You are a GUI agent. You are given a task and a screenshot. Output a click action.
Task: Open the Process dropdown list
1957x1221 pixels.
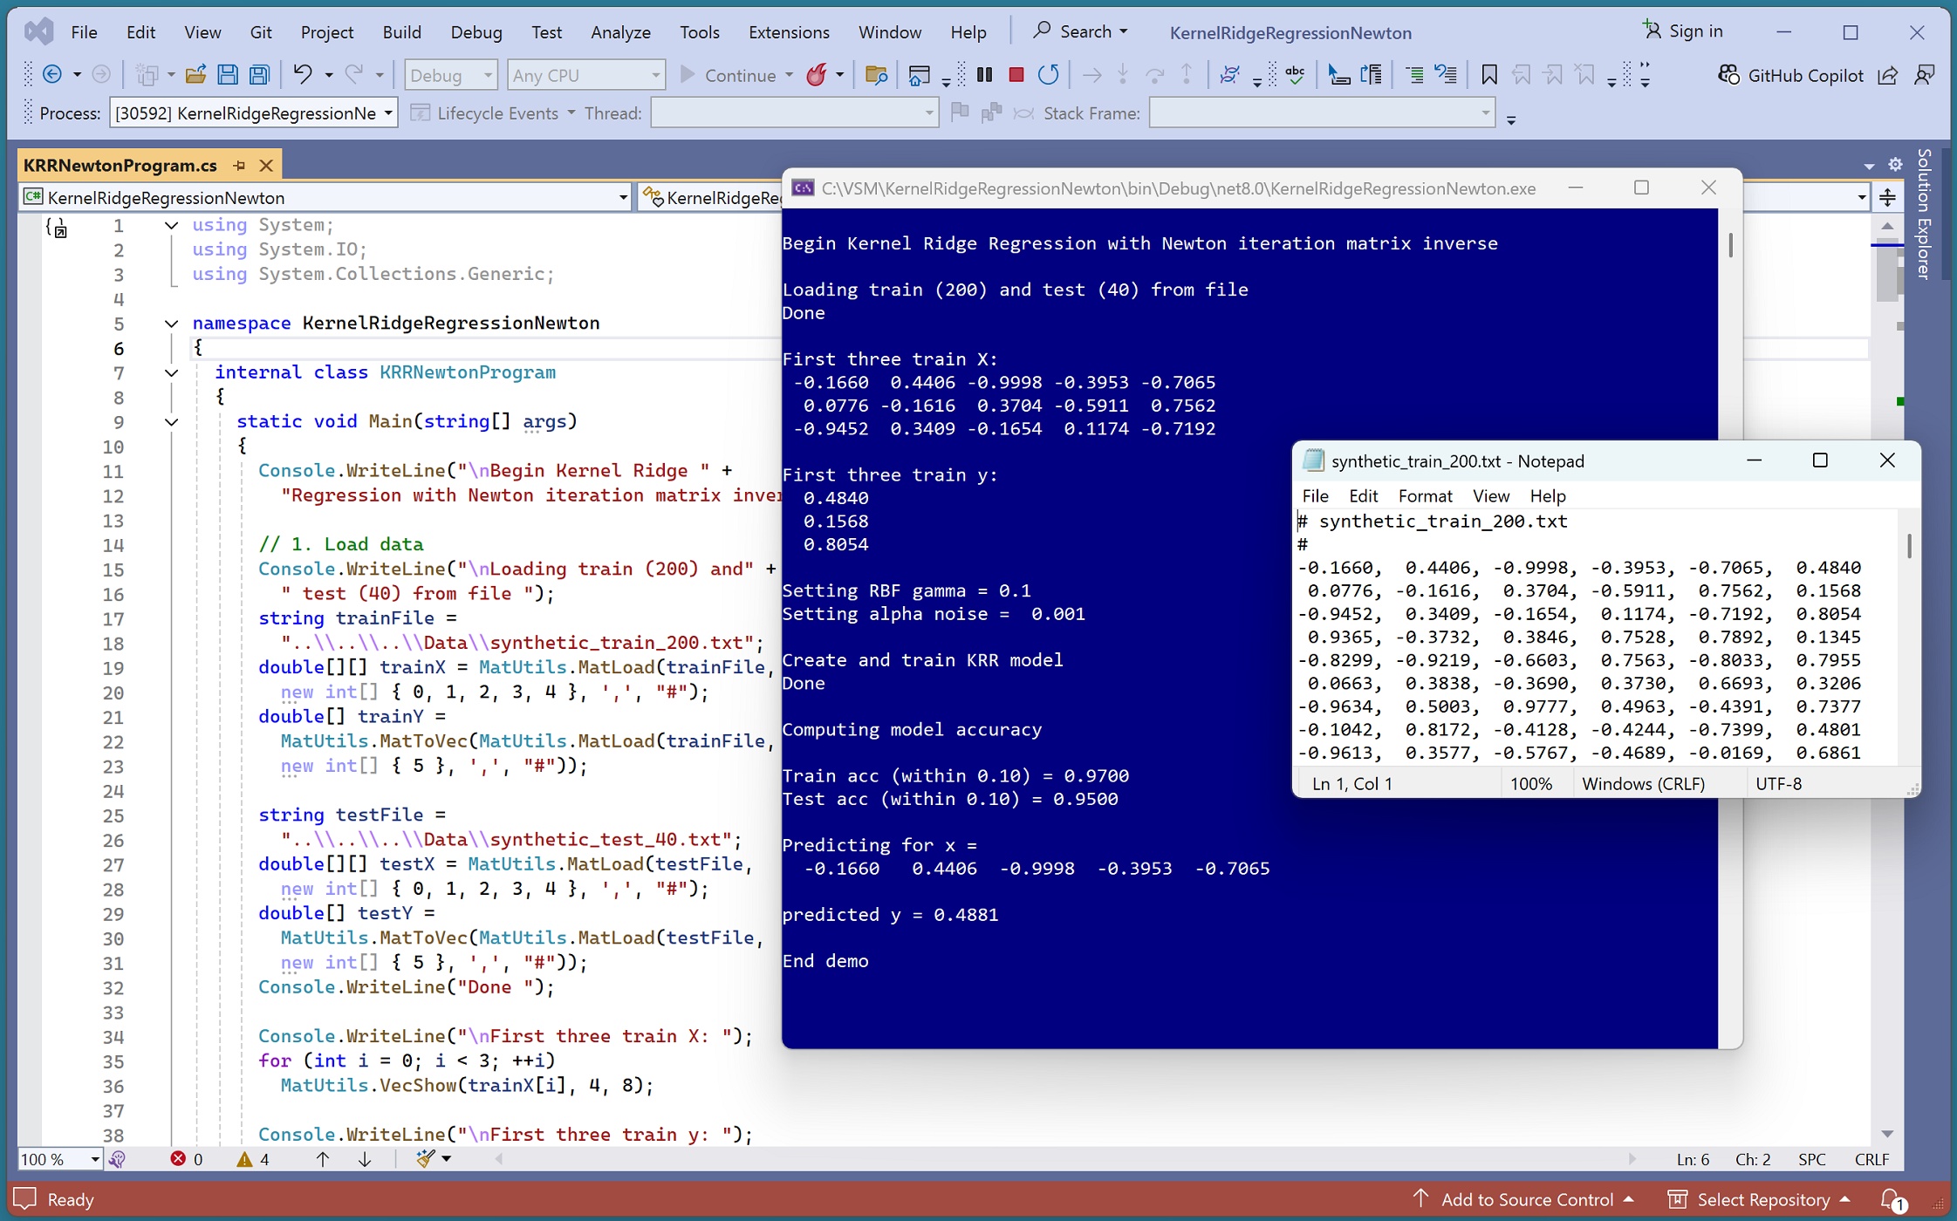point(387,113)
